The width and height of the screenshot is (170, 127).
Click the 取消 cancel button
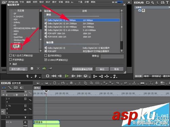point(117,69)
